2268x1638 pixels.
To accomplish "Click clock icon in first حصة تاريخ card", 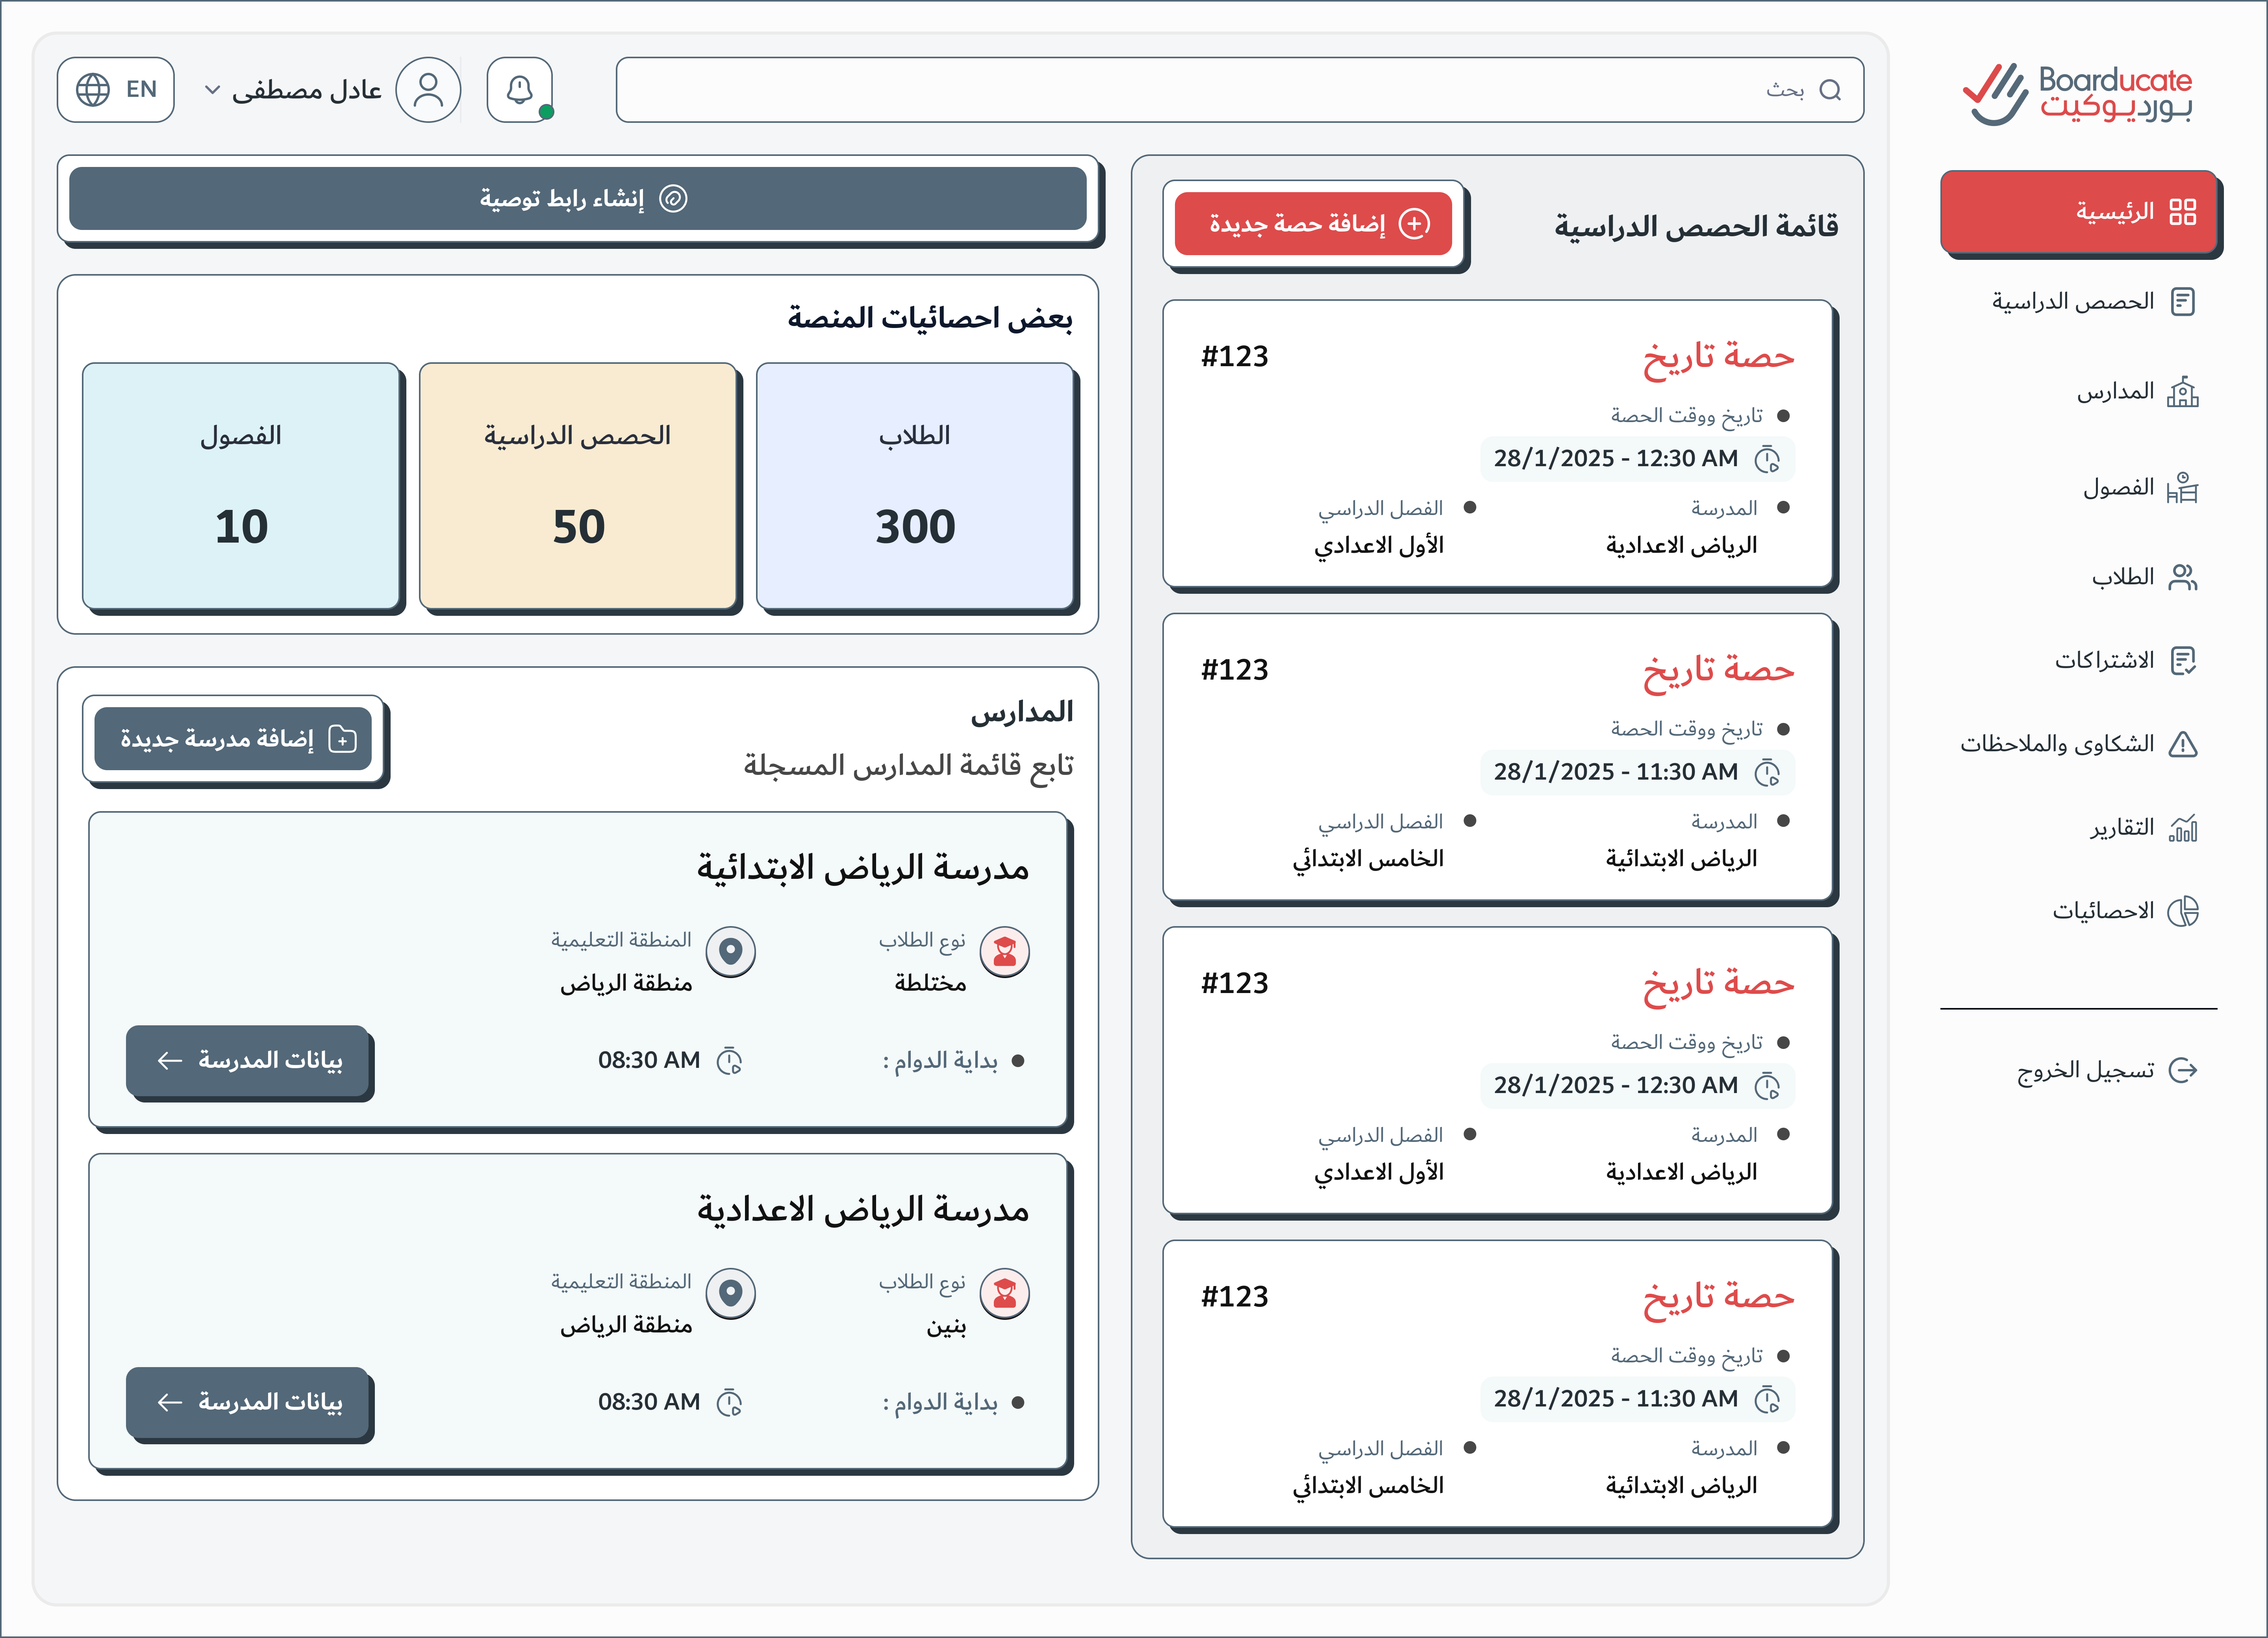I will point(1767,459).
